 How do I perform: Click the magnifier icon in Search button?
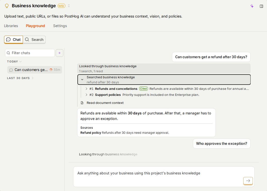[27, 39]
